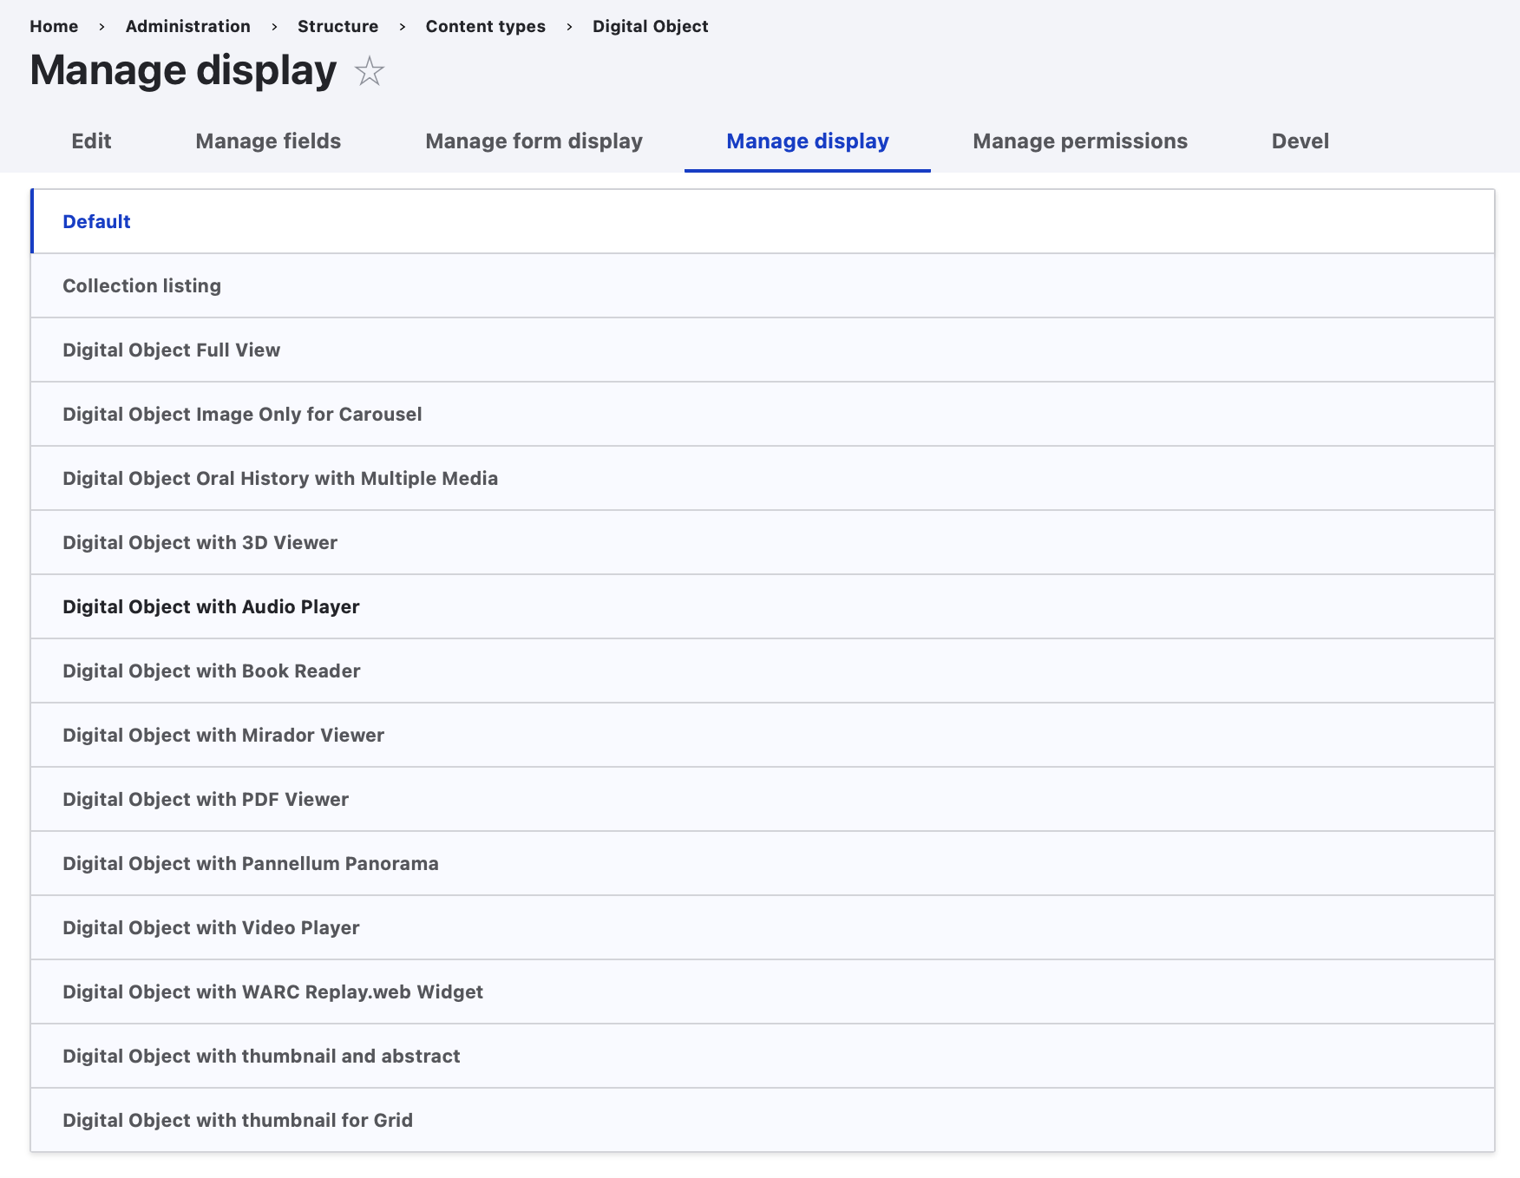This screenshot has width=1520, height=1178.
Task: Click the star shortcut icon beside the title
Action: [370, 71]
